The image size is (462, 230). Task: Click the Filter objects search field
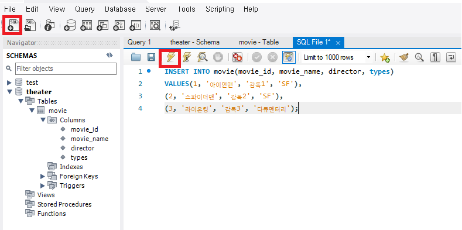pos(66,68)
